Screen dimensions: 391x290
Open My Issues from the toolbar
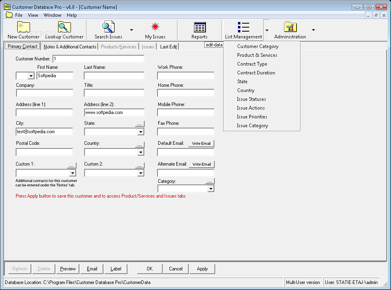click(155, 30)
